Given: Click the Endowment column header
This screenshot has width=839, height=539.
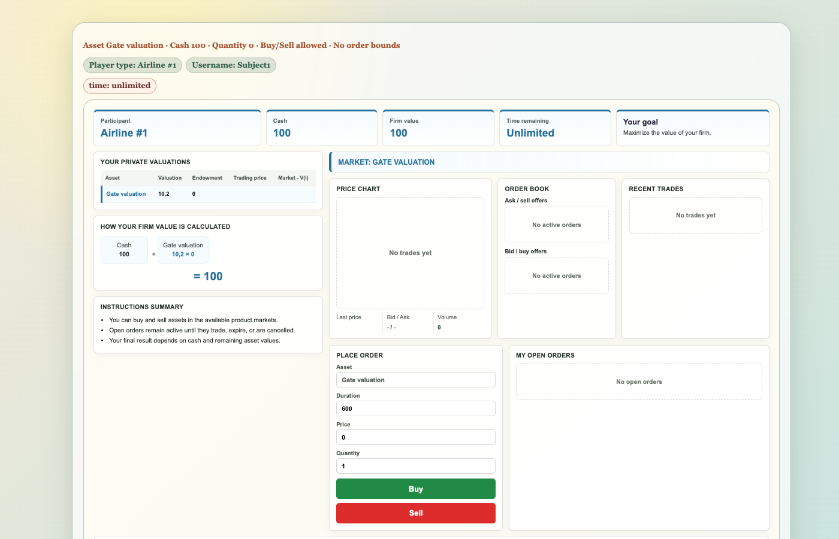Looking at the screenshot, I should pyautogui.click(x=207, y=178).
